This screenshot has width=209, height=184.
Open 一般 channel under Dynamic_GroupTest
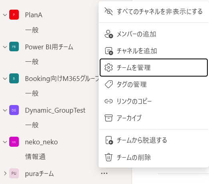pyautogui.click(x=32, y=125)
